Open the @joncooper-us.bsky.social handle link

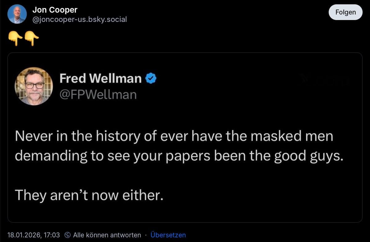[x=80, y=19]
